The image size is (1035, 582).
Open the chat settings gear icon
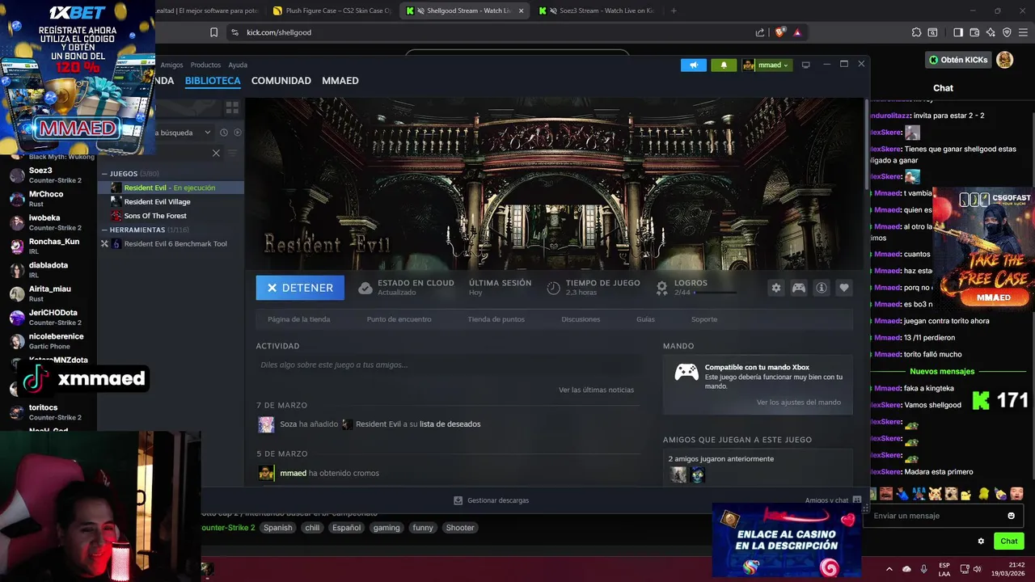(981, 542)
